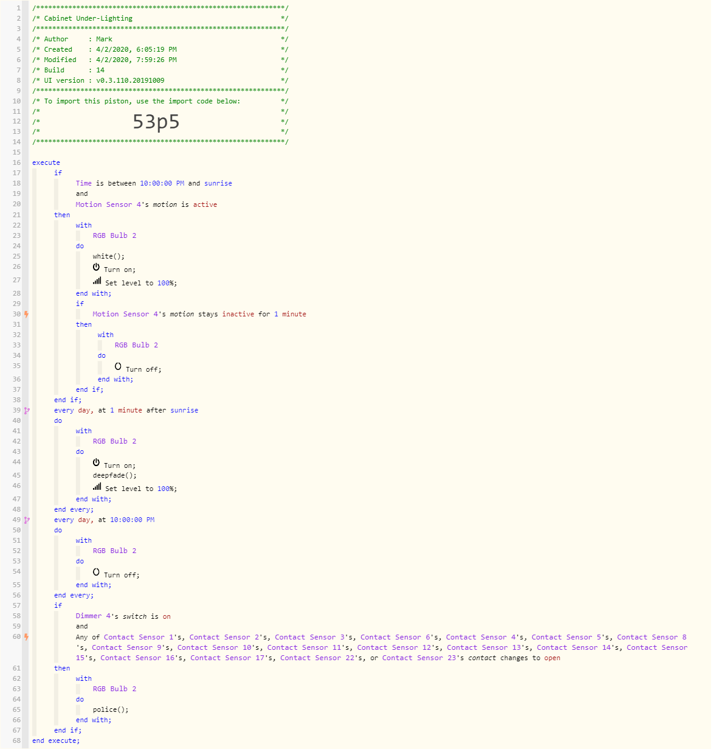
Task: Click the lightning bolt icon on line 60
Action: tap(26, 637)
